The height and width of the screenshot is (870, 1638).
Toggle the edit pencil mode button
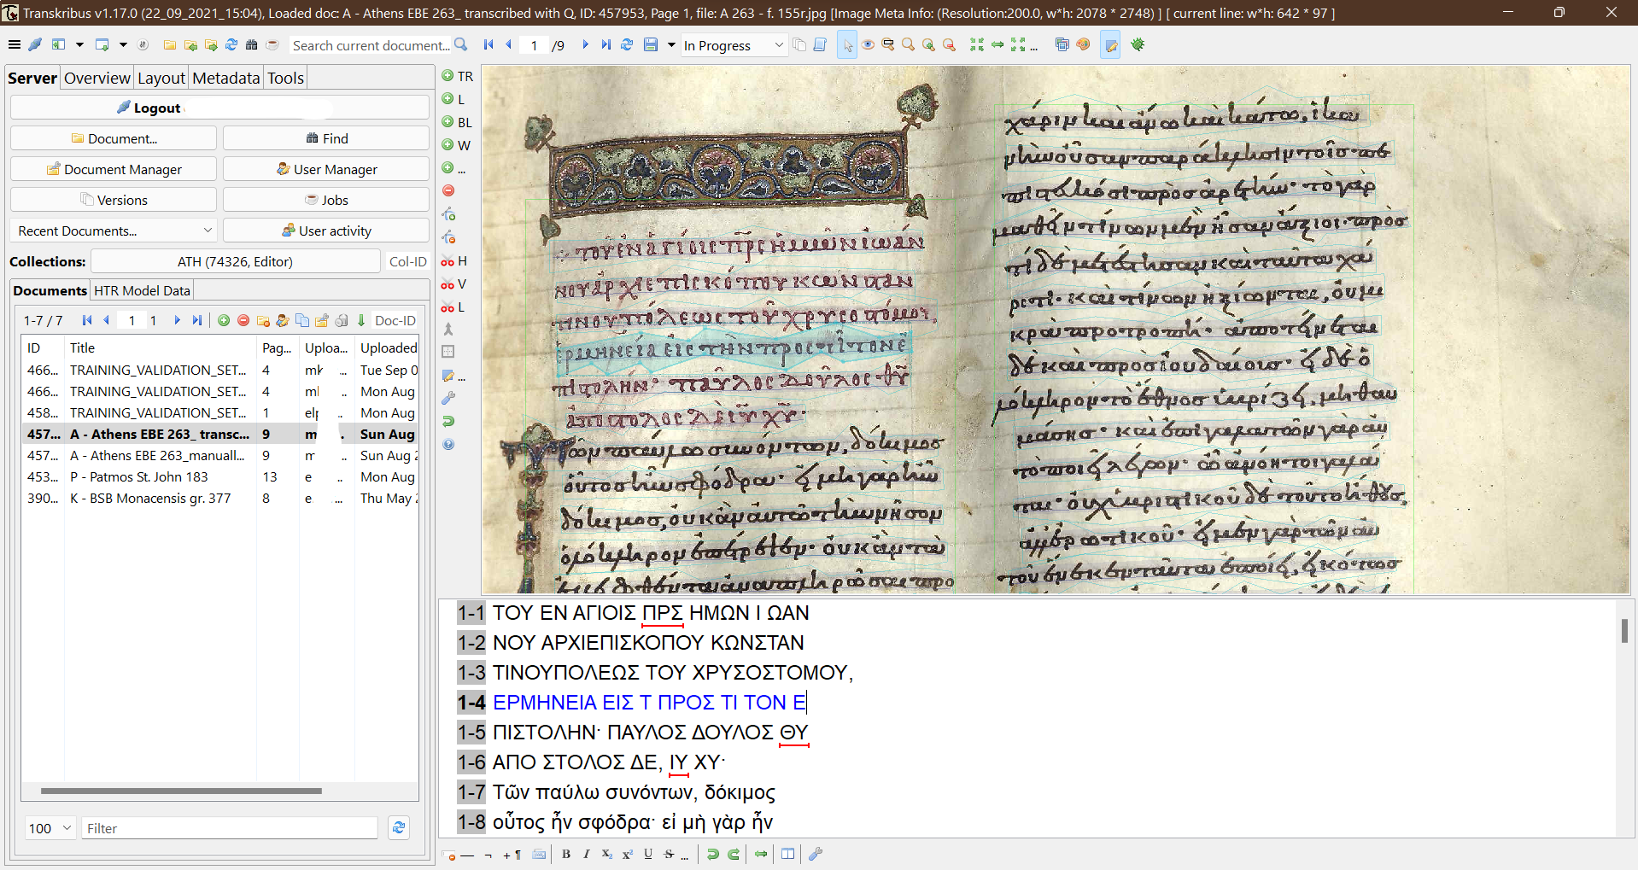(1111, 45)
